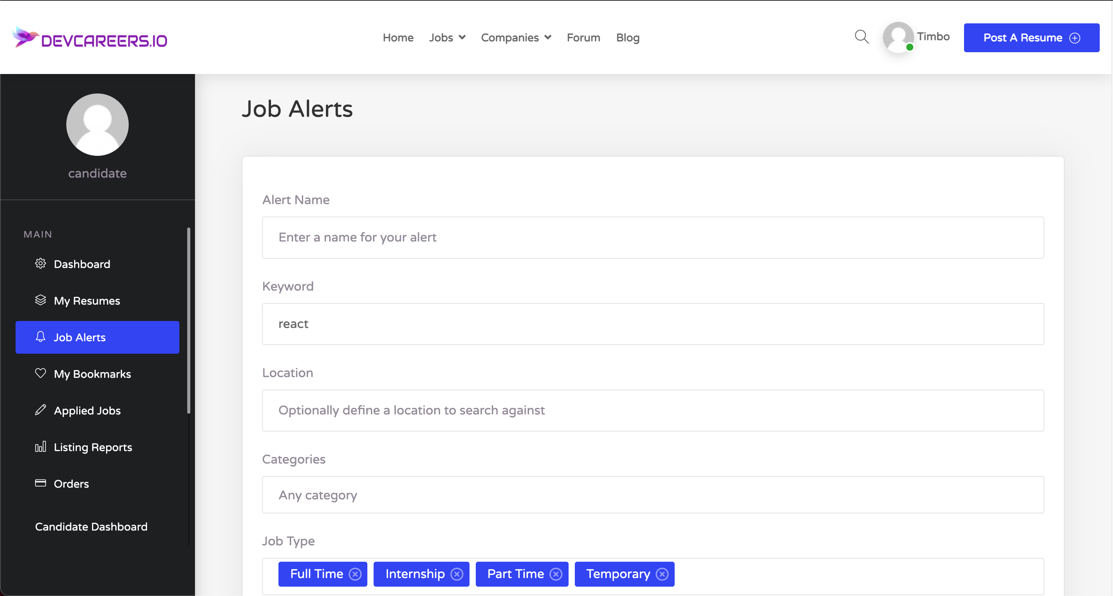This screenshot has height=596, width=1113.
Task: Open the Any category dropdown
Action: point(652,495)
